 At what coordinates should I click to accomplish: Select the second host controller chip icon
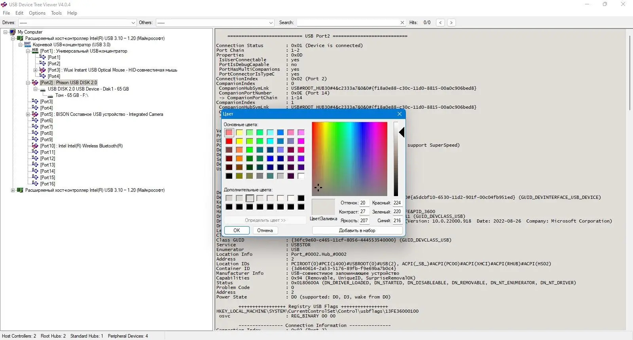tap(20, 190)
